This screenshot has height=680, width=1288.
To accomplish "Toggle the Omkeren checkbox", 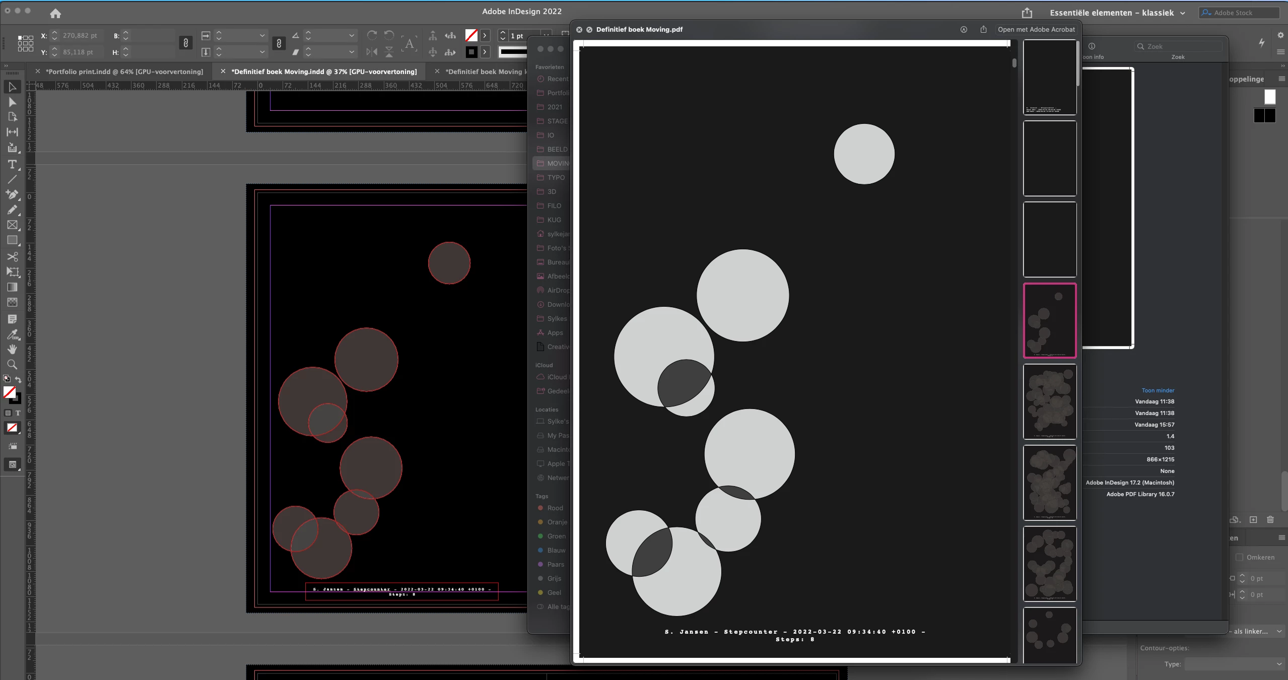I will pos(1240,557).
